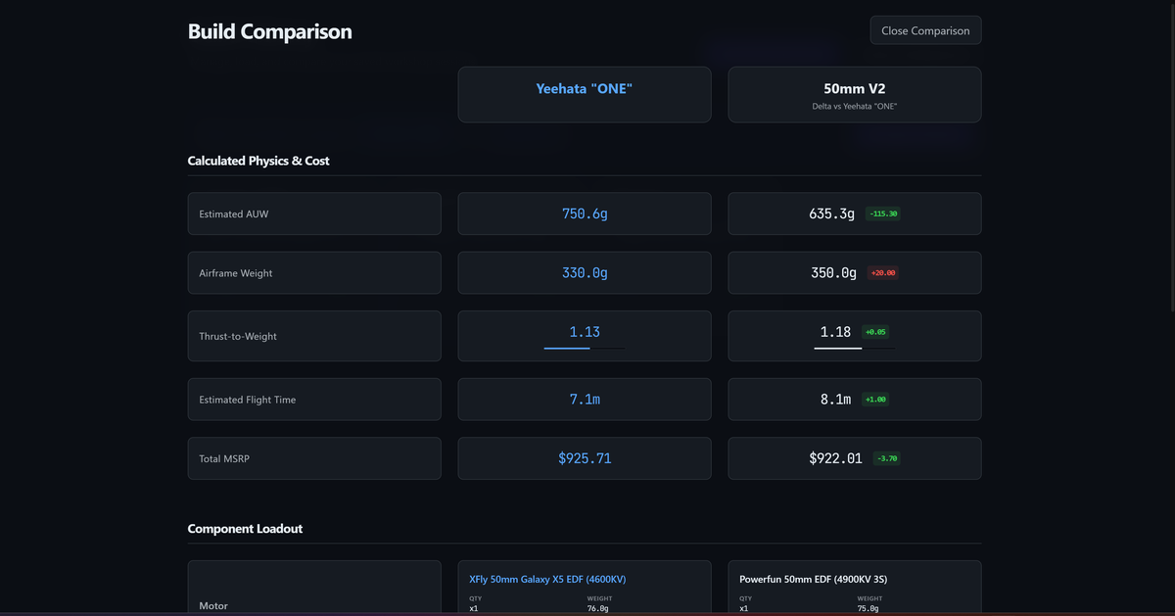Click the Close Comparison button

click(x=925, y=30)
